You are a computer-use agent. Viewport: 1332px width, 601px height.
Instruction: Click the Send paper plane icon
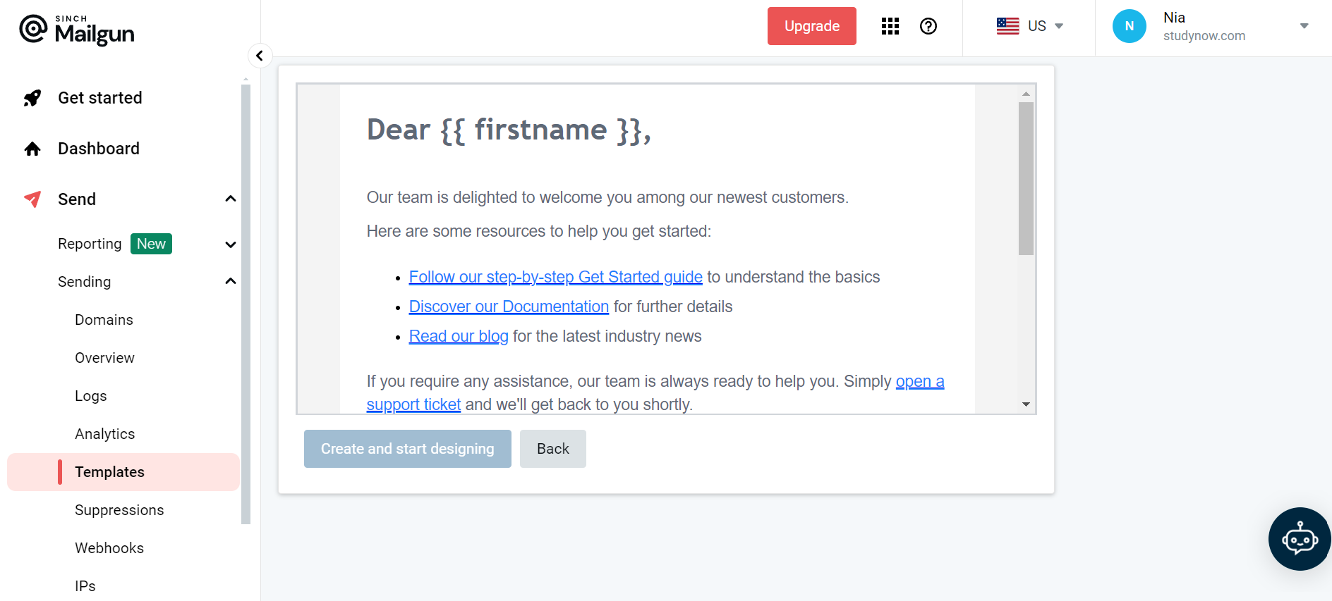pyautogui.click(x=32, y=199)
